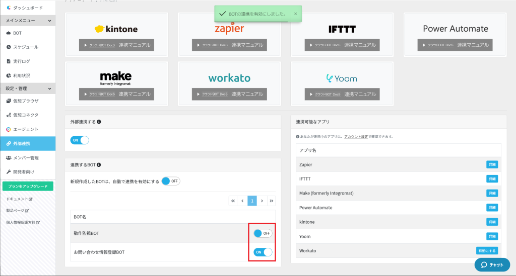
Task: Click the 仮想ブラウザ icon
Action: 9,101
